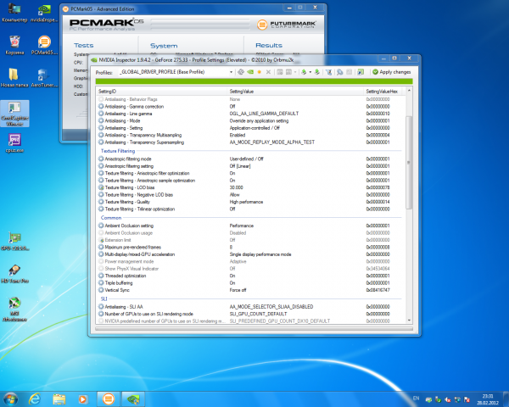Open the dropdown arrow beside export profiles
This screenshot has width=509, height=407.
click(x=310, y=72)
